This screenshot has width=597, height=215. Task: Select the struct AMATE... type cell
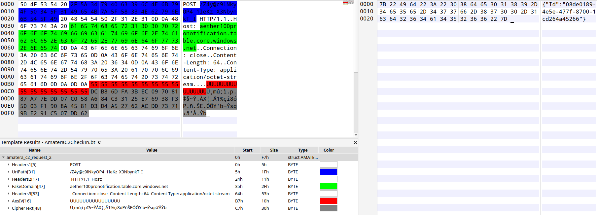(x=303, y=158)
